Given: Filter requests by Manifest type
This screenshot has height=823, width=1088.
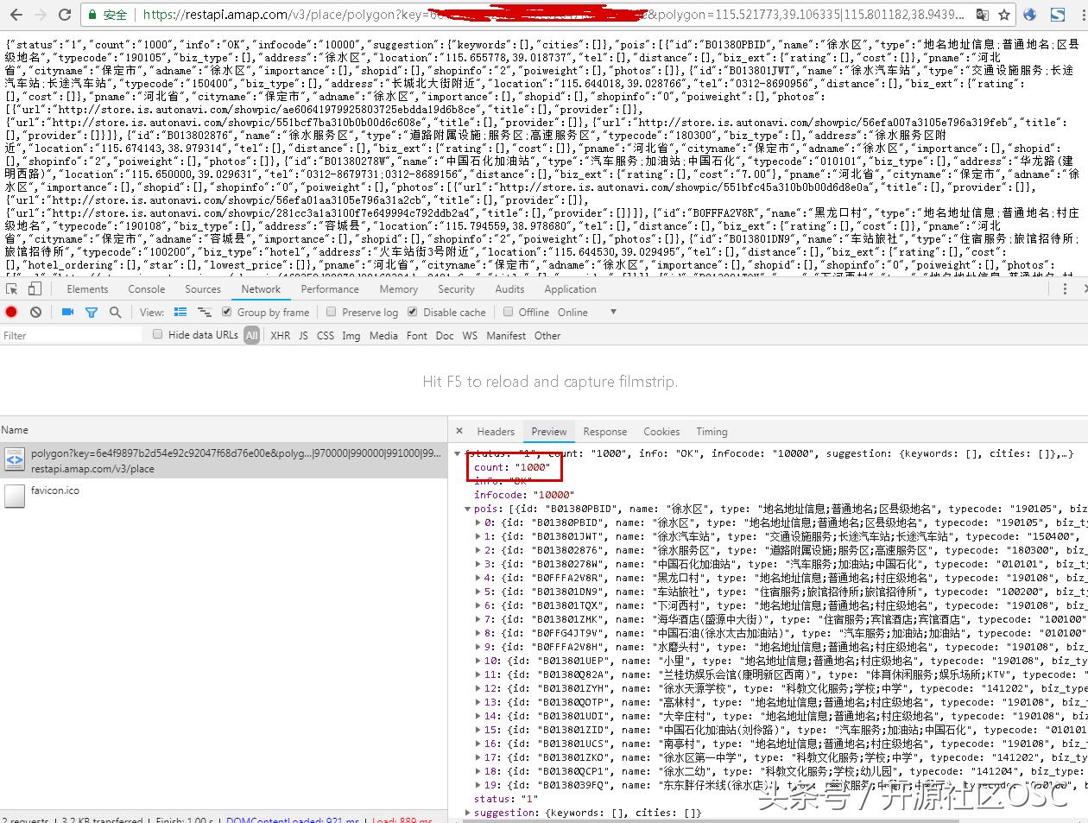Looking at the screenshot, I should point(505,335).
